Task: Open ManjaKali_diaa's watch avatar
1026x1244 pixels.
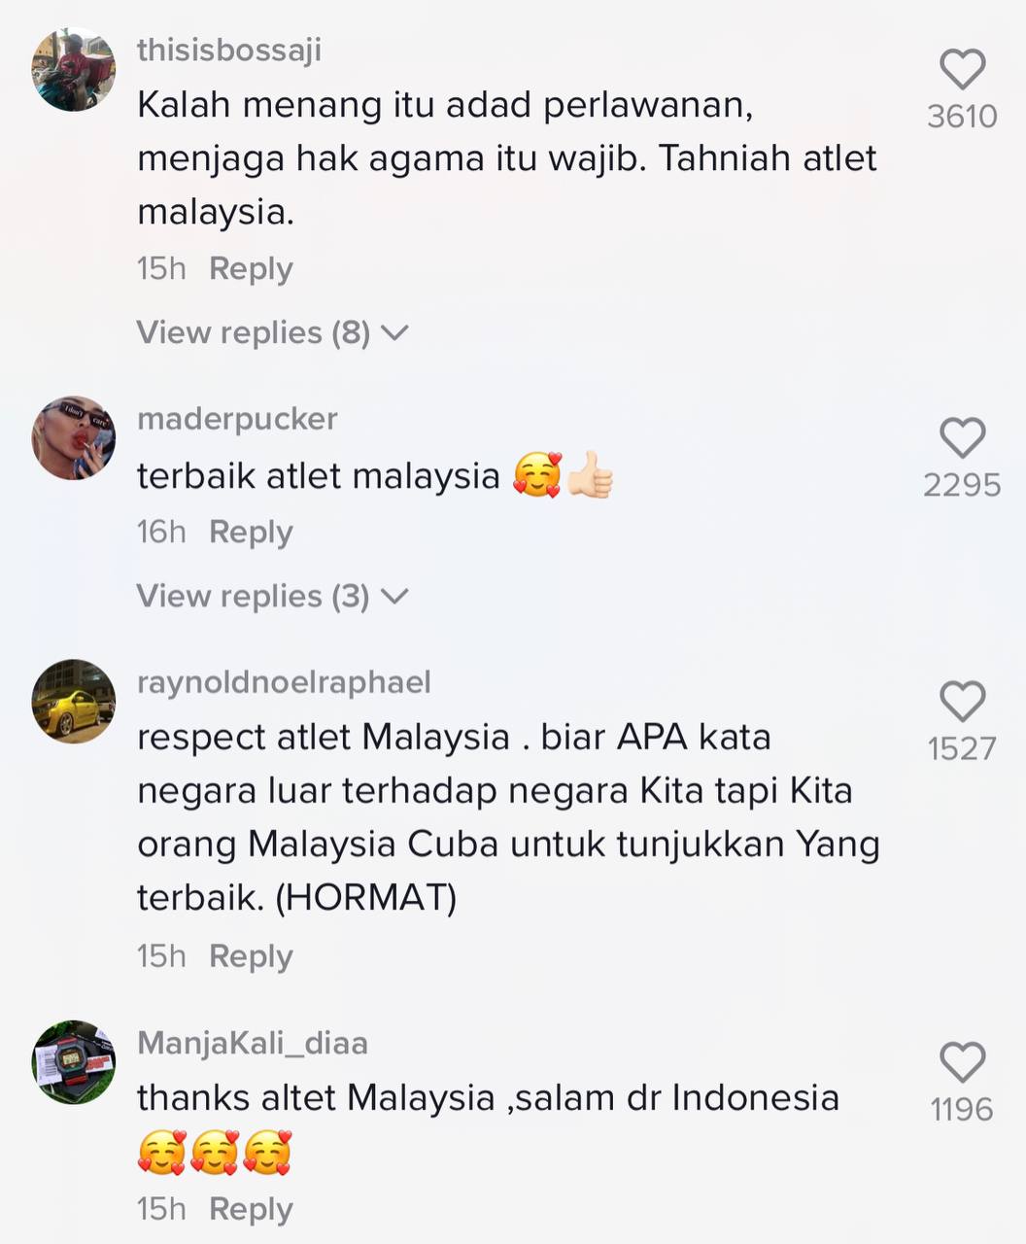Action: point(74,1061)
